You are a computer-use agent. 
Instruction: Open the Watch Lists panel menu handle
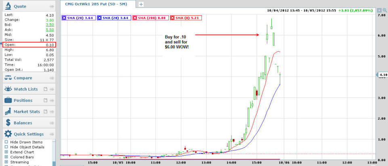(x=51, y=89)
